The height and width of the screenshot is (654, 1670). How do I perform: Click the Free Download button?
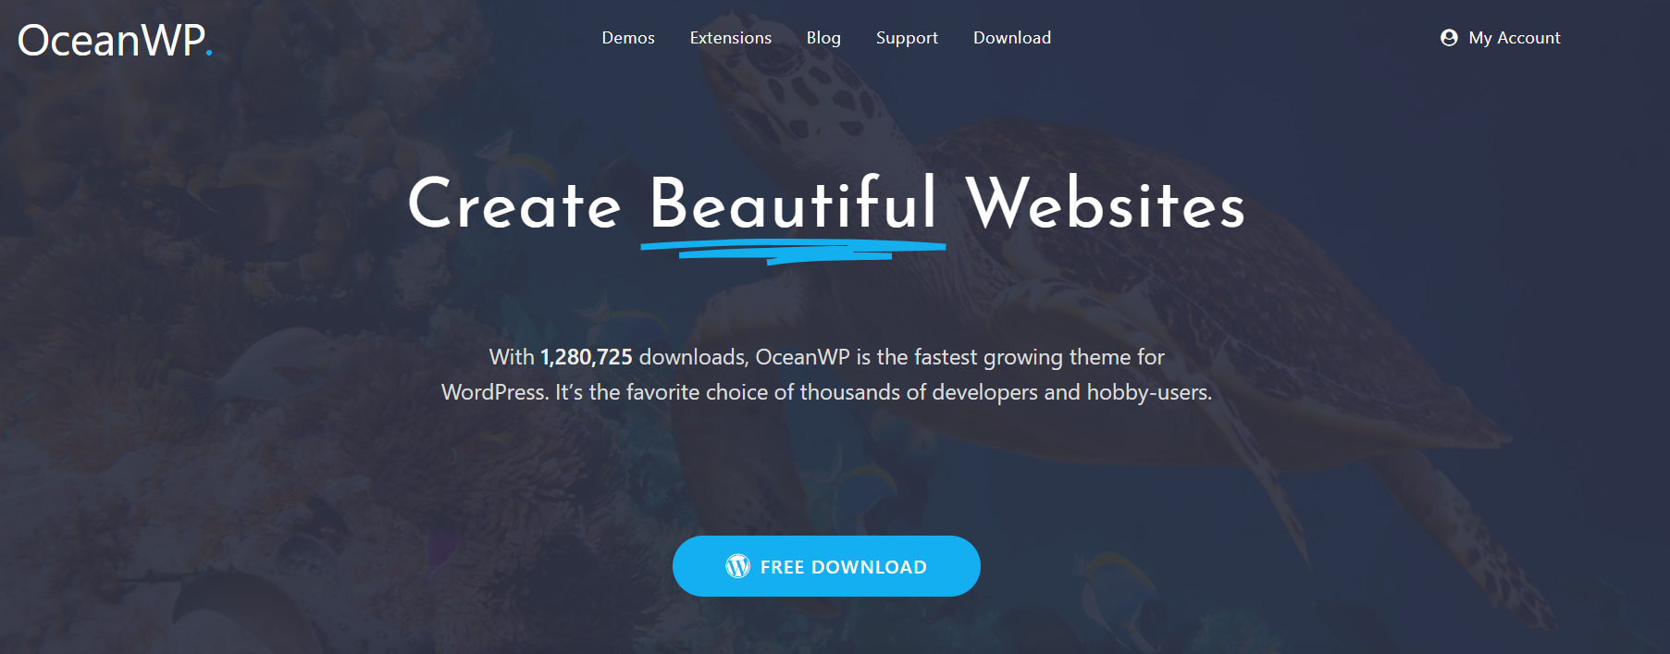click(826, 566)
